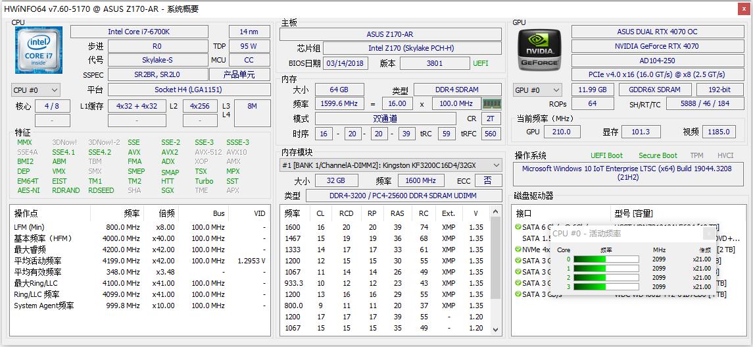Click the 64 GB memory size field
Image resolution: width=753 pixels, height=347 pixels.
[x=339, y=90]
